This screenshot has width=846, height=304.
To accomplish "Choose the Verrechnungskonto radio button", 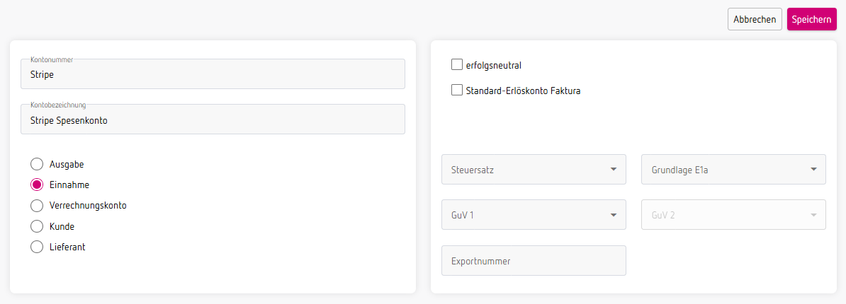I will click(37, 206).
